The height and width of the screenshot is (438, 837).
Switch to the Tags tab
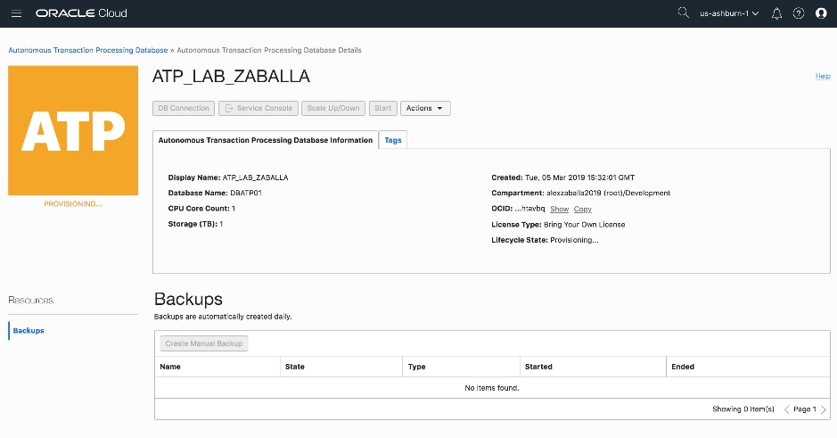(x=393, y=140)
